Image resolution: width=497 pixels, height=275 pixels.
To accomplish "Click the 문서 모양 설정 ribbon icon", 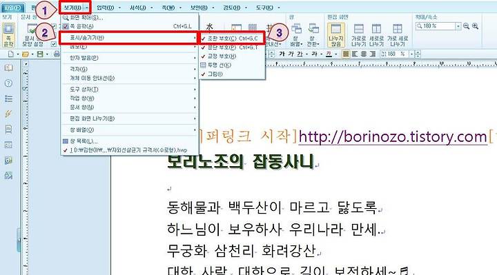I will pos(32,35).
